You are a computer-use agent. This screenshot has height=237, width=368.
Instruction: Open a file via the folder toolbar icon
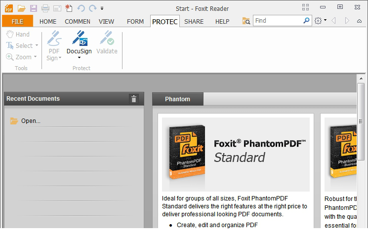click(x=21, y=8)
